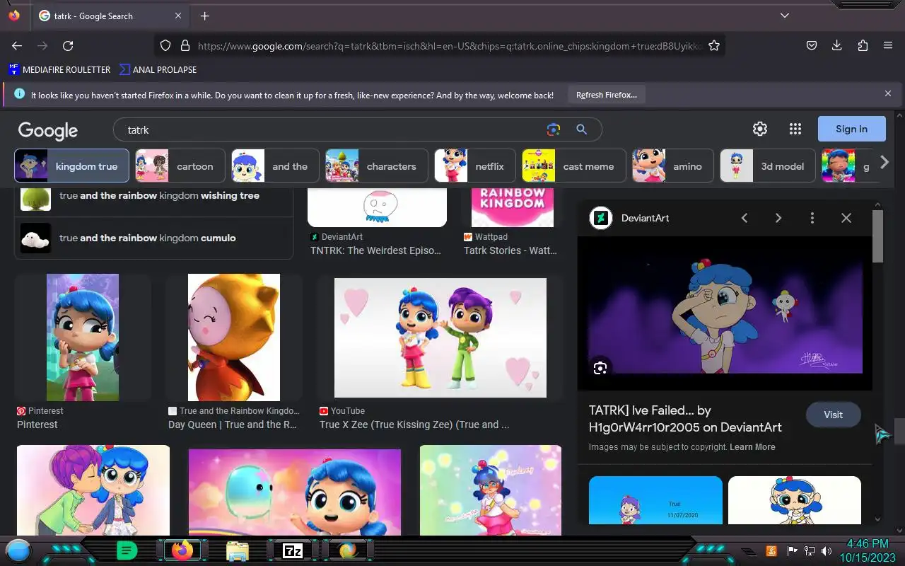The image size is (905, 566).
Task: Open Google quick settings gear
Action: click(760, 129)
